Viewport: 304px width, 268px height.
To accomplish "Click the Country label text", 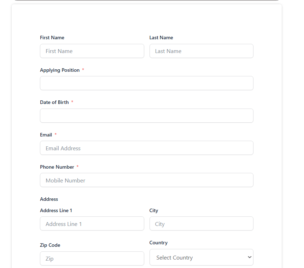I will (158, 243).
